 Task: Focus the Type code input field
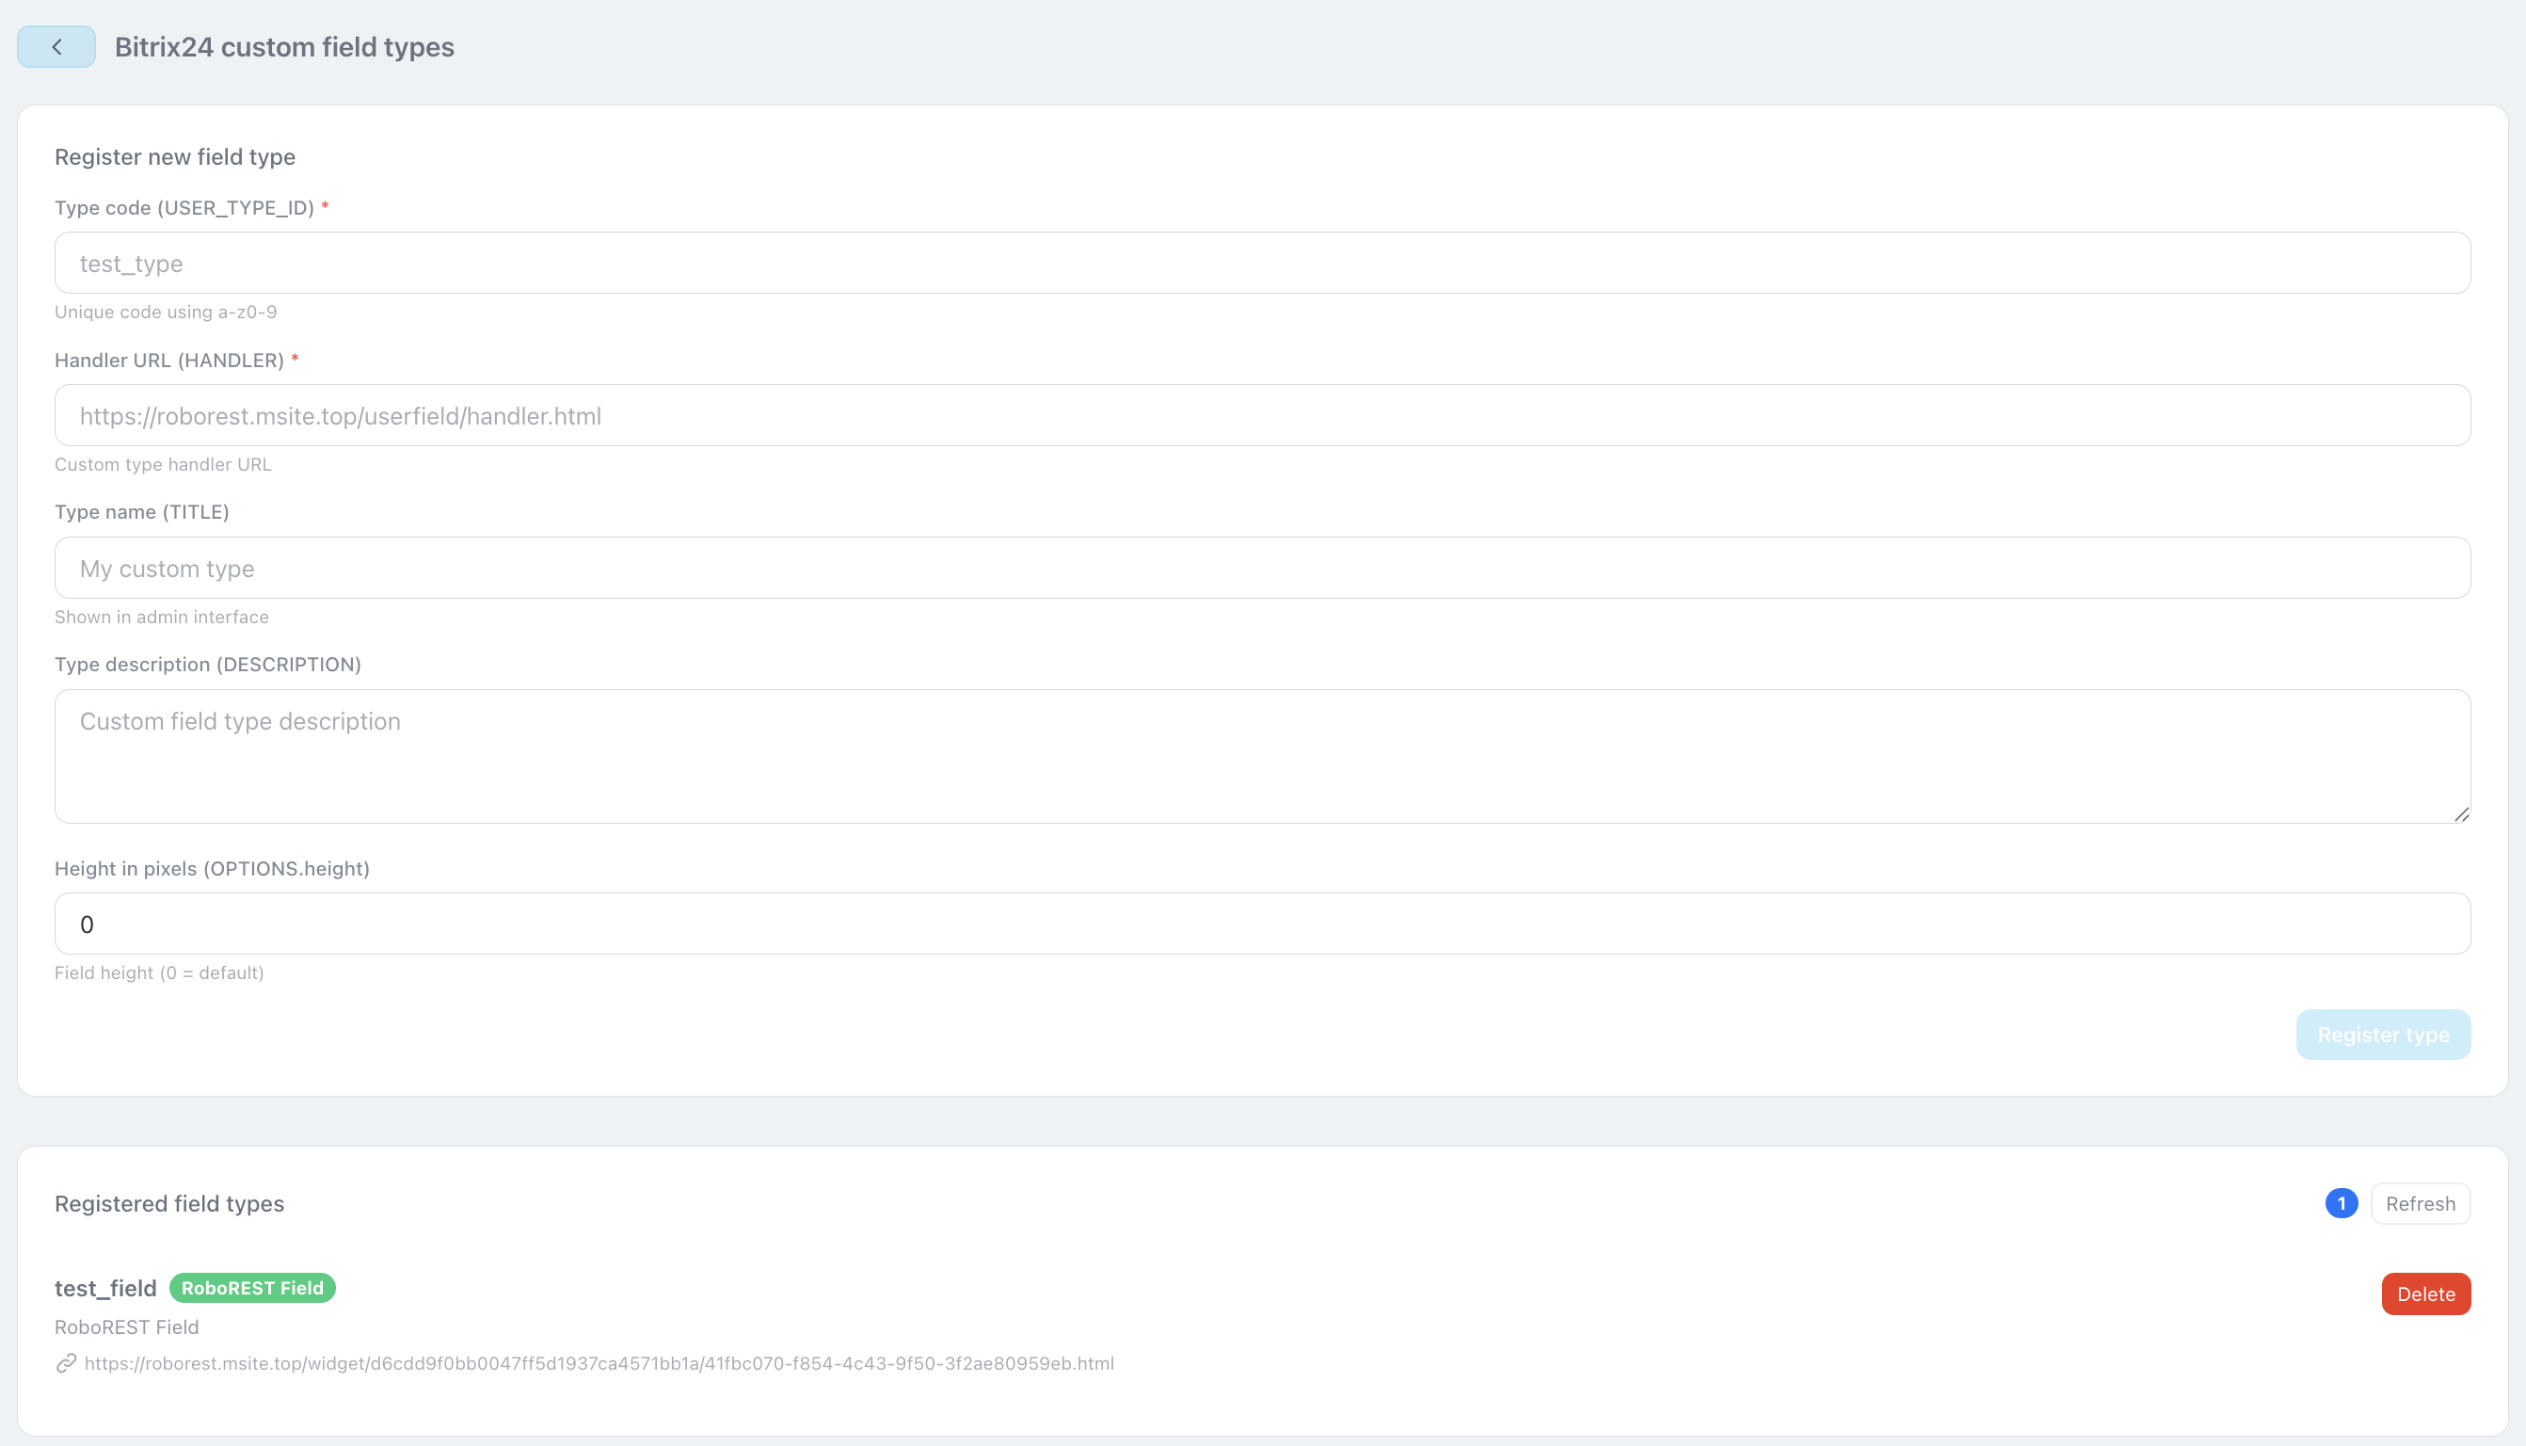(1261, 264)
